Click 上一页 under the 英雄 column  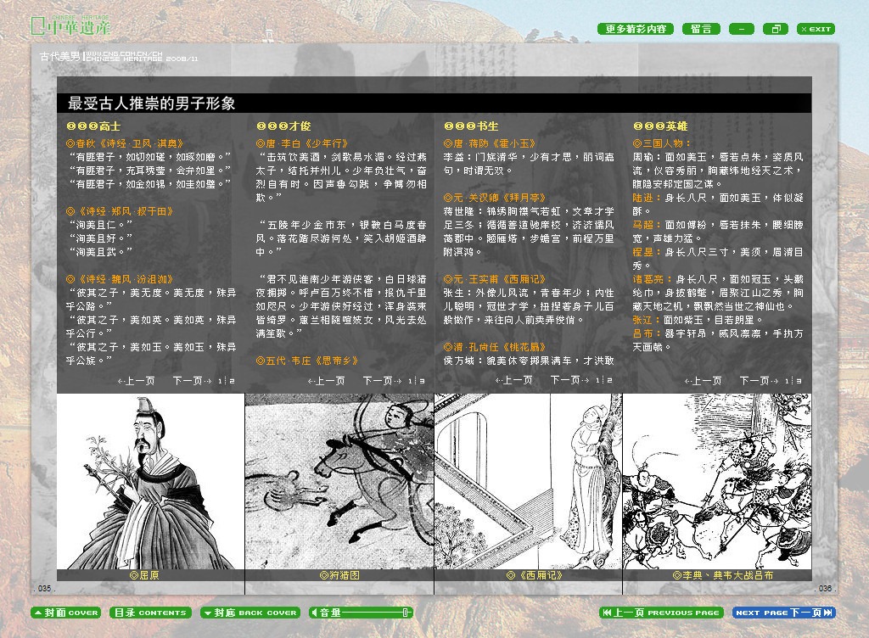704,381
